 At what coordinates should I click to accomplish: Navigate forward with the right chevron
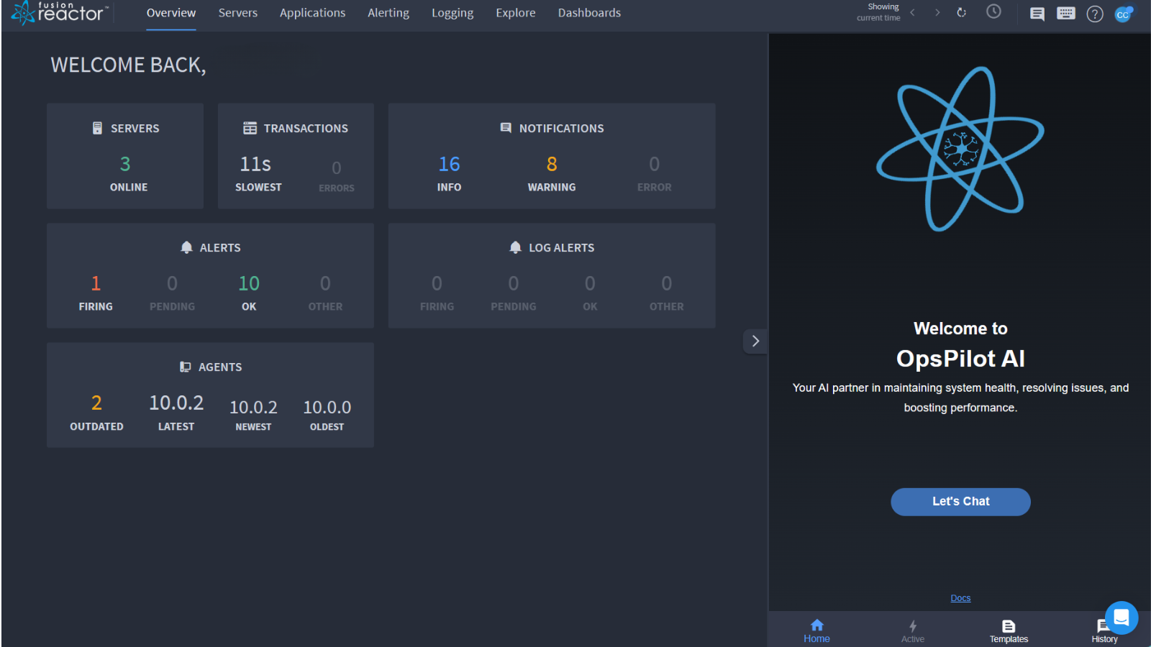[x=937, y=12]
